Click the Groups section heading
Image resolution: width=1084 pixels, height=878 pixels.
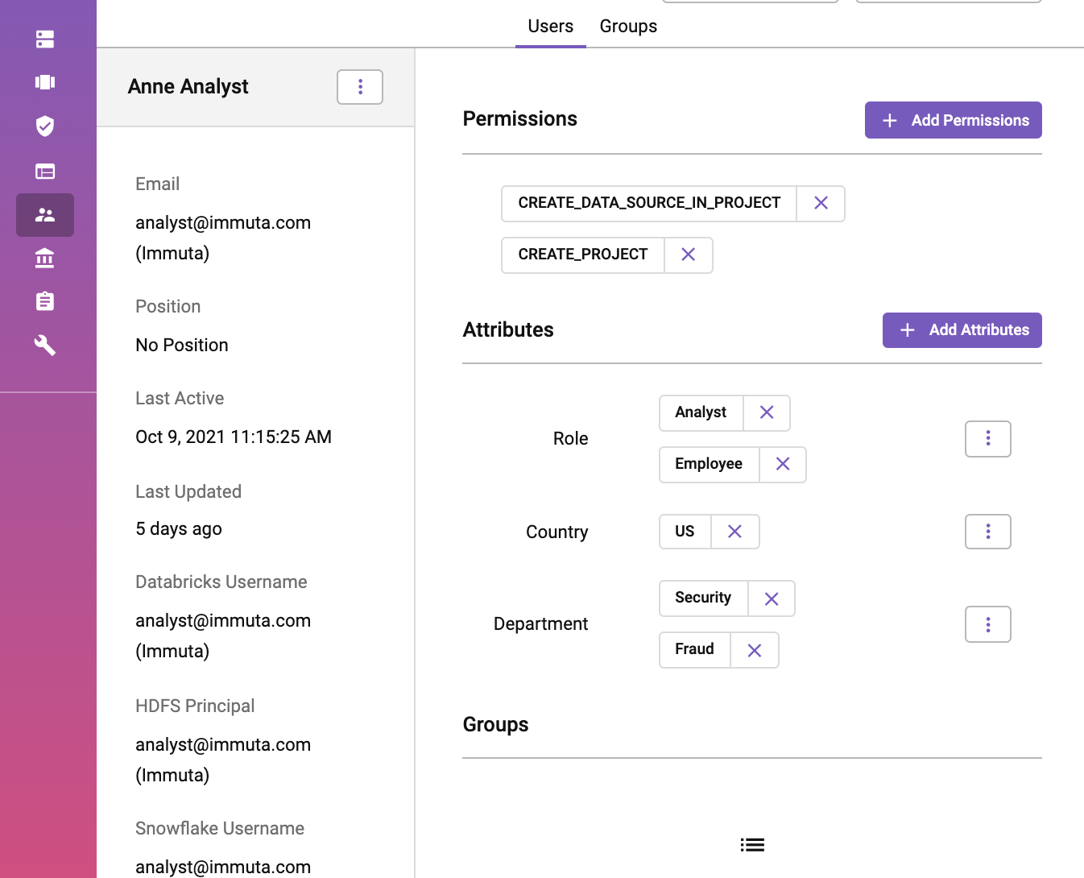tap(495, 724)
